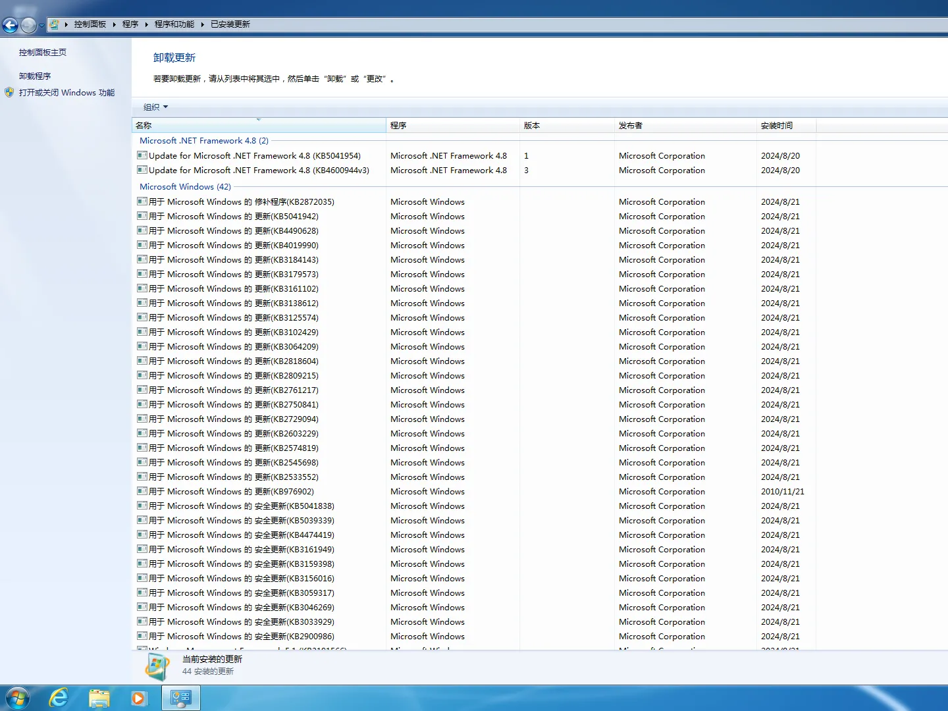This screenshot has height=711, width=948.
Task: Click the Forward navigation arrow
Action: 28,25
